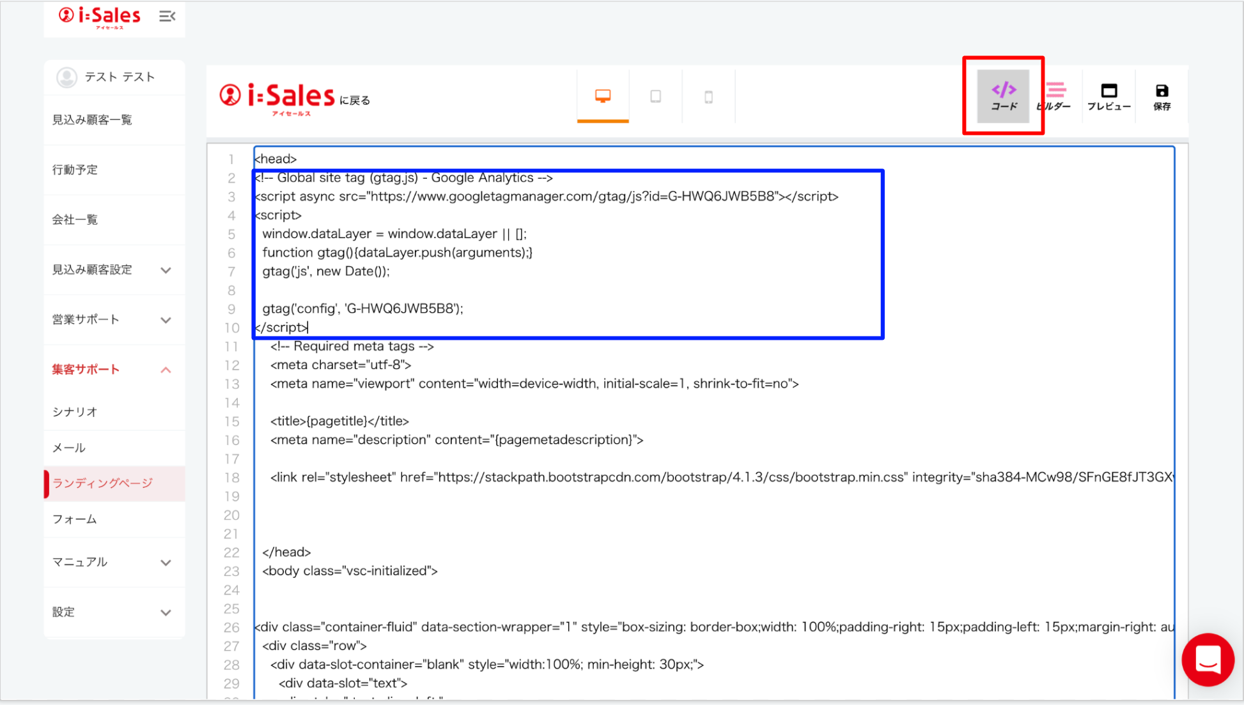This screenshot has width=1244, height=705.
Task: Open the page preview
Action: coord(1108,96)
